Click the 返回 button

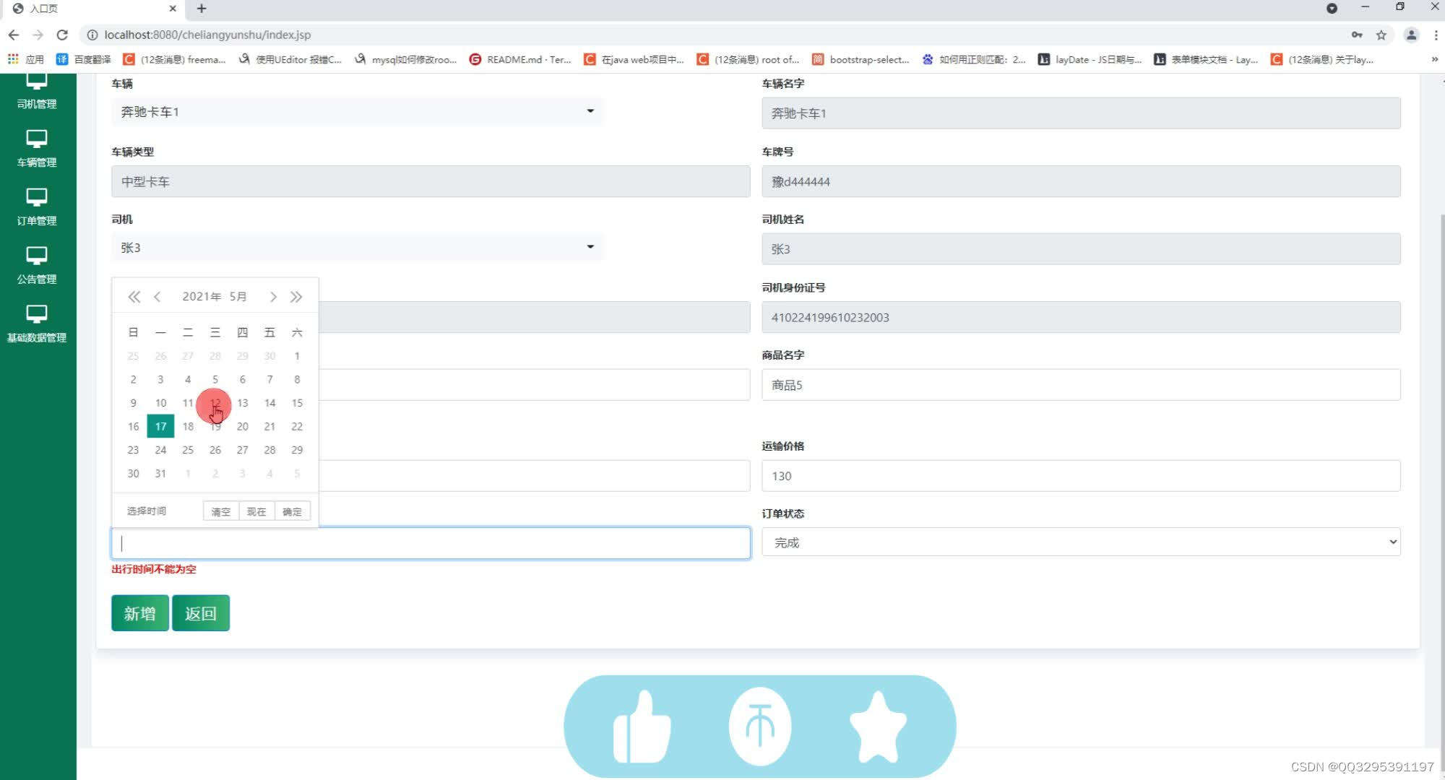coord(201,613)
